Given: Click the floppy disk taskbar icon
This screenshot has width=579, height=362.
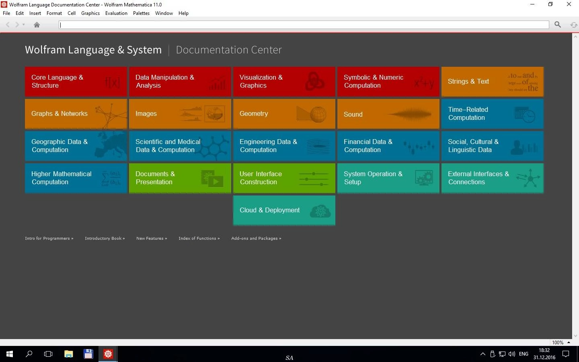Looking at the screenshot, I should 88,354.
